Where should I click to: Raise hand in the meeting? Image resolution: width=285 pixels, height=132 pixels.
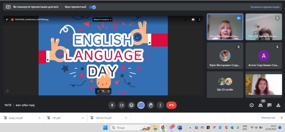click(151, 105)
